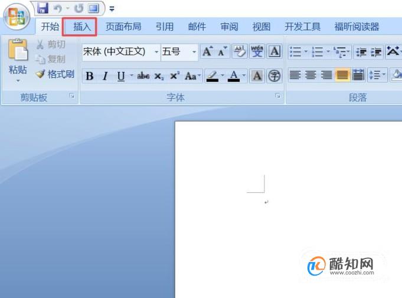Shrink font size with small A icon

(222, 51)
